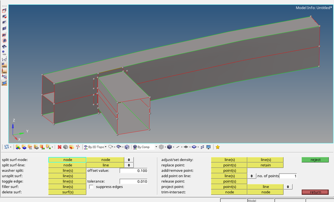This screenshot has width=334, height=202.
Task: Click the distance measure icon in left toolbar
Action: [x=4, y=60]
